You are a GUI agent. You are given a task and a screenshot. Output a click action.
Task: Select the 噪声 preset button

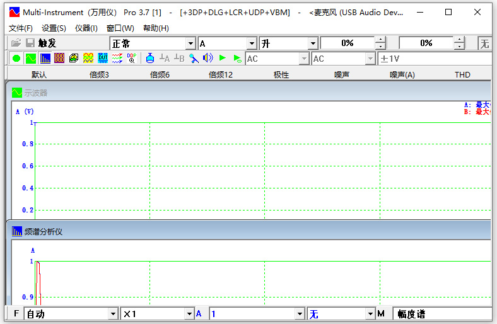[x=342, y=75]
